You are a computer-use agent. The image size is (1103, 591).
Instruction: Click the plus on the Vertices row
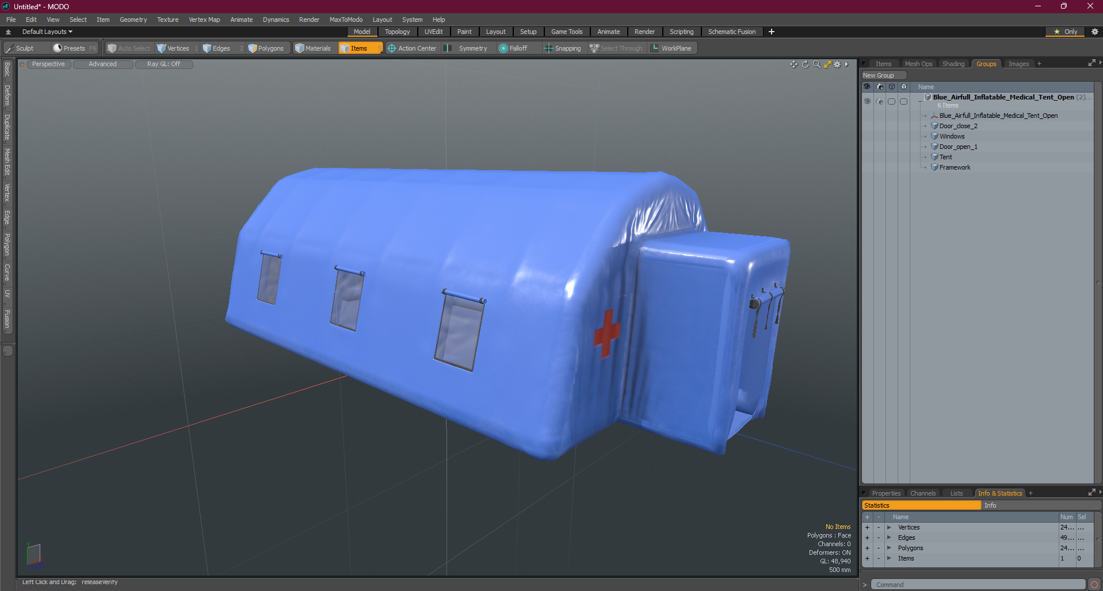[867, 527]
